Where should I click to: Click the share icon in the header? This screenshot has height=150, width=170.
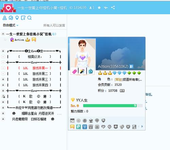113,7
